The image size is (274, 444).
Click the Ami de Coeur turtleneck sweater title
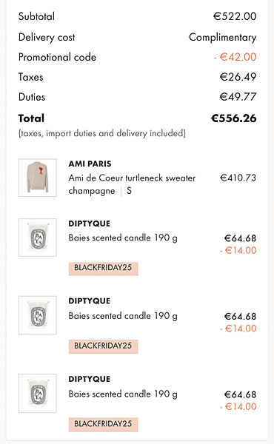click(132, 178)
